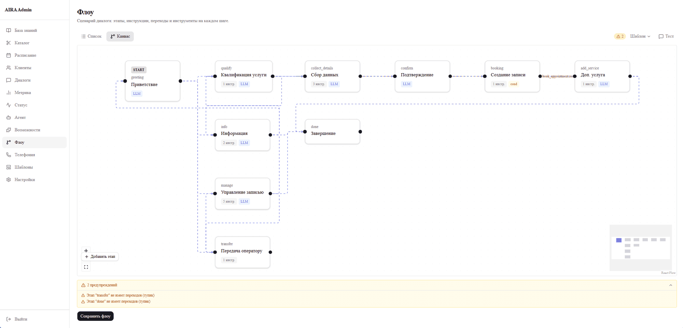Open Метрика from the sidebar menu
683x328 pixels.
coord(34,93)
